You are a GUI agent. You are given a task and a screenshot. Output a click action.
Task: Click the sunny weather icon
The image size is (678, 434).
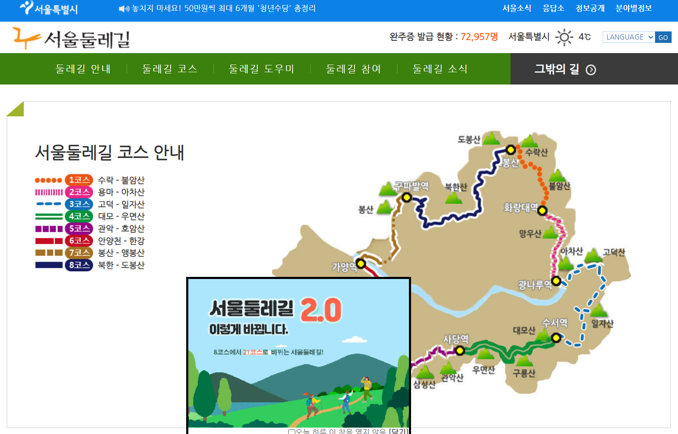tap(565, 37)
